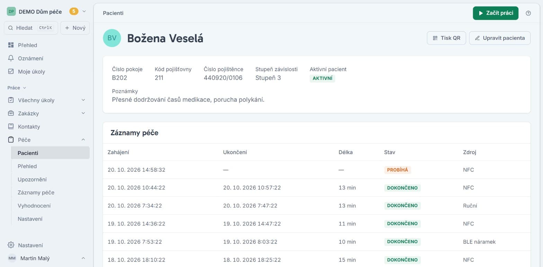Click the Pacienti breadcrumb at top

coord(113,13)
